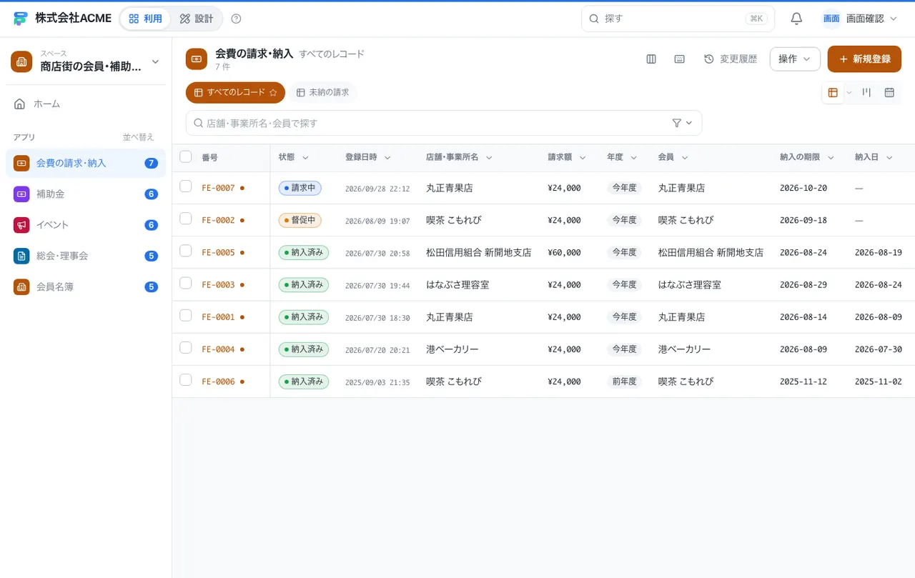This screenshot has width=915, height=578.
Task: Switch to the 設計 mode tab
Action: tap(197, 19)
